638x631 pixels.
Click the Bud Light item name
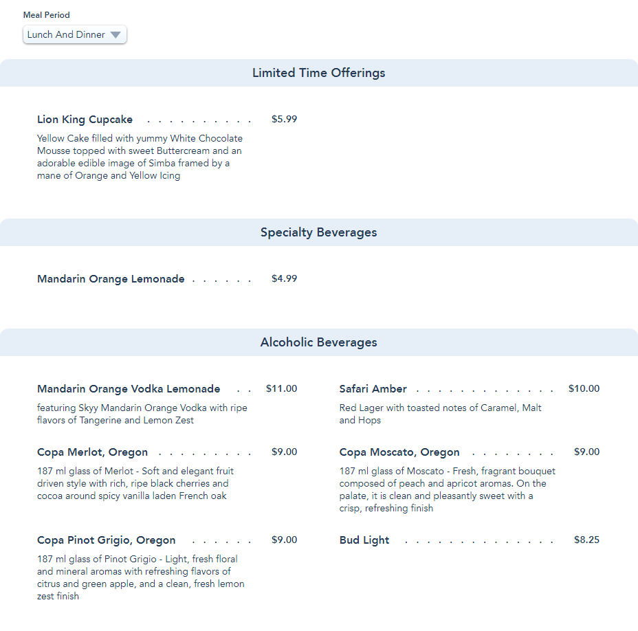pyautogui.click(x=364, y=540)
